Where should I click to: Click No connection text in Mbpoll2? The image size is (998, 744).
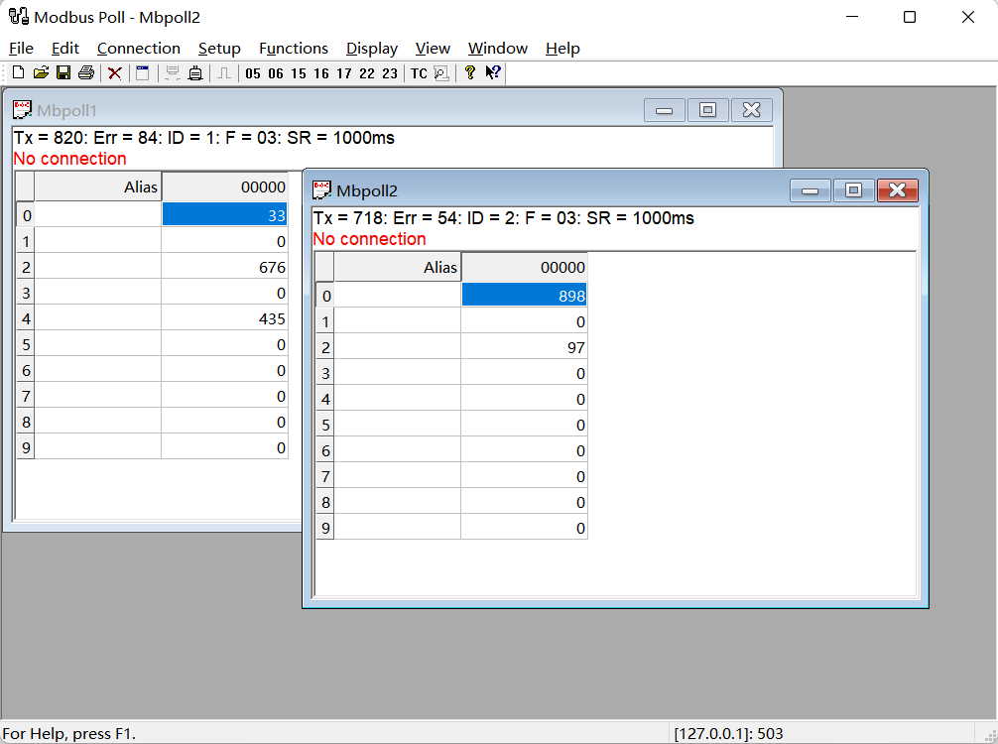point(369,239)
